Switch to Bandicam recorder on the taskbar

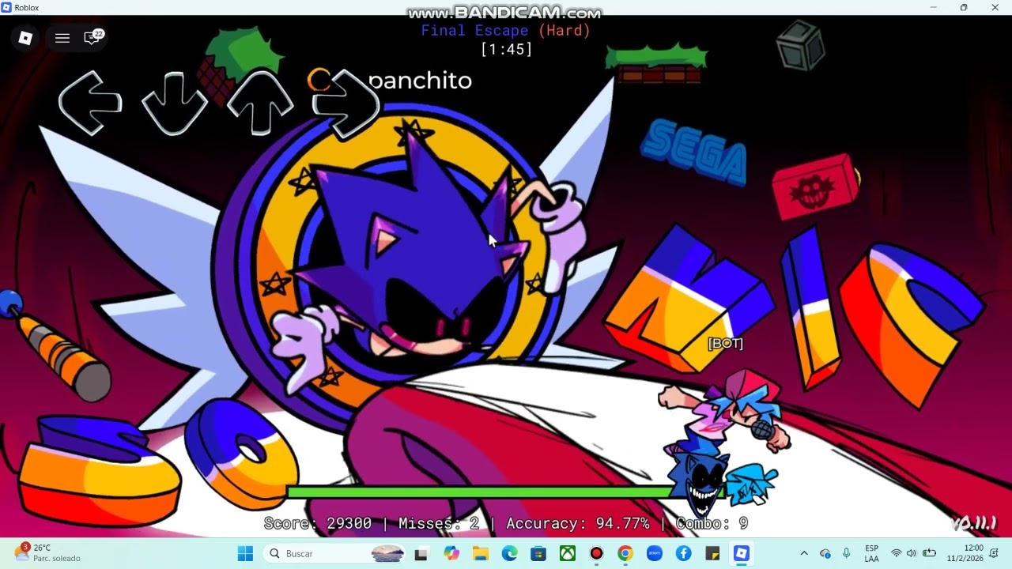pyautogui.click(x=596, y=553)
